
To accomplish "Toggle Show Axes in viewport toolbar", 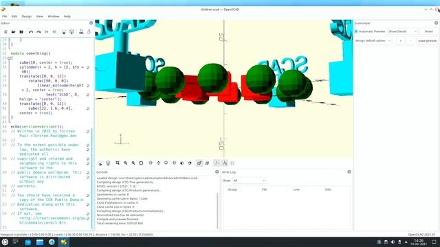I will (x=217, y=163).
